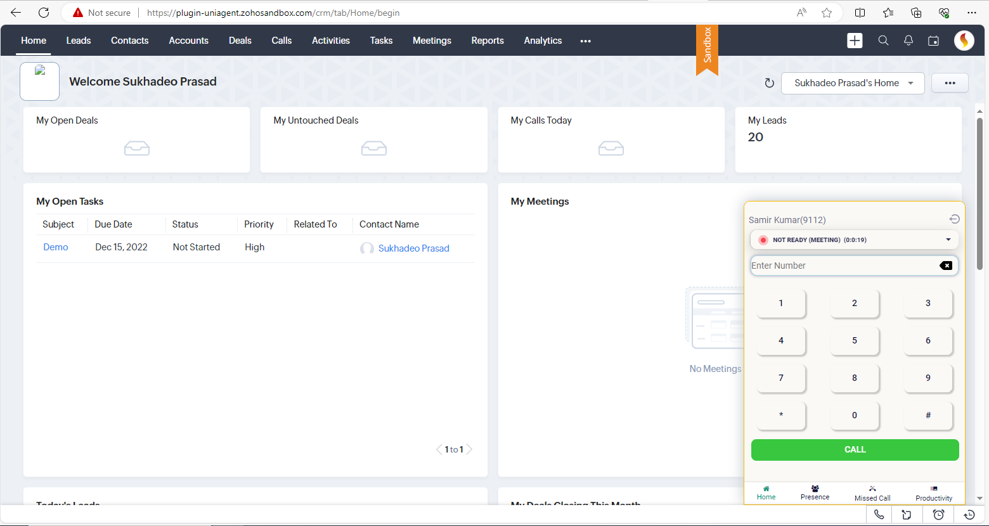Open notifications bell icon
Image resolution: width=989 pixels, height=526 pixels.
tap(908, 41)
